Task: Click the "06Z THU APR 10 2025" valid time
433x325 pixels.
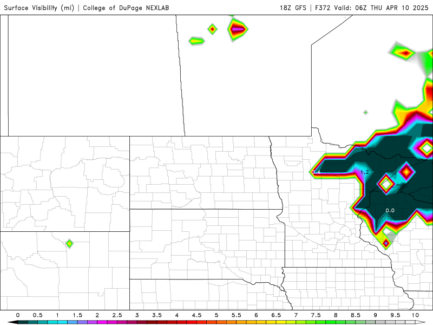Action: (x=391, y=8)
